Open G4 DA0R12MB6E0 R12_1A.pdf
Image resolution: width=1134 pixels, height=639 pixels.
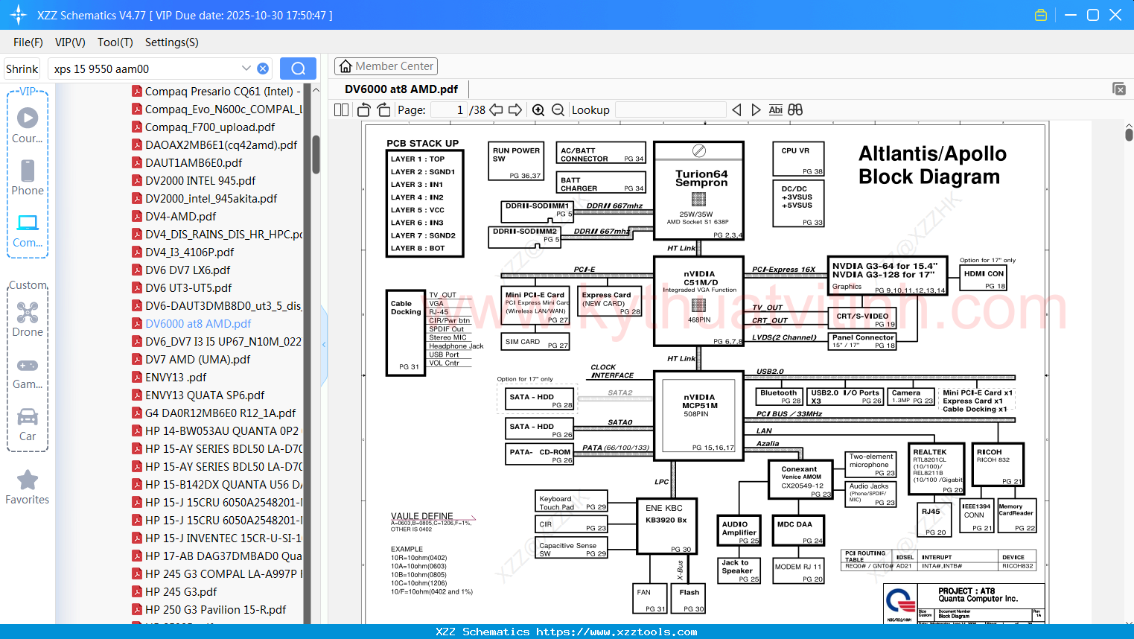214,413
